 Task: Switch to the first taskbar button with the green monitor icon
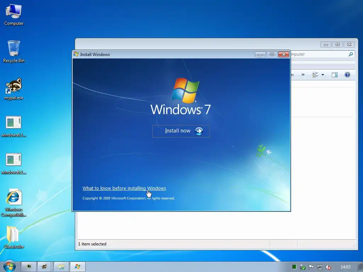coord(29,267)
